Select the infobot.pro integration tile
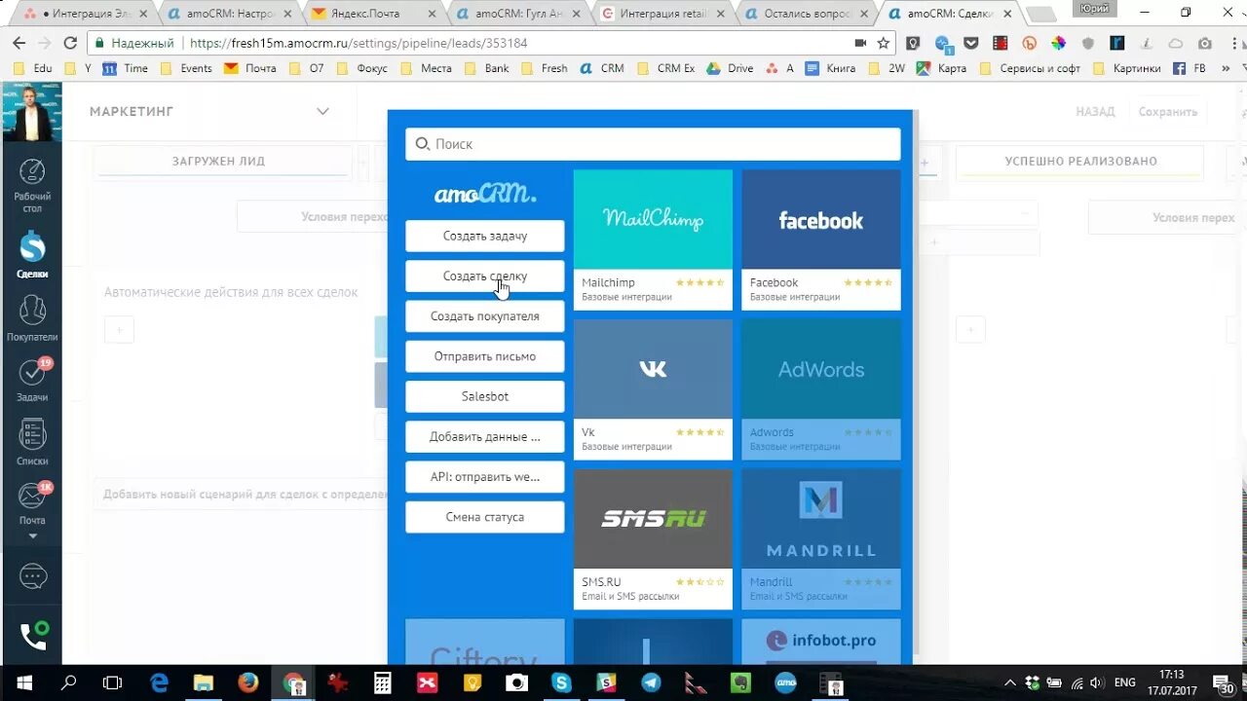 click(x=820, y=642)
